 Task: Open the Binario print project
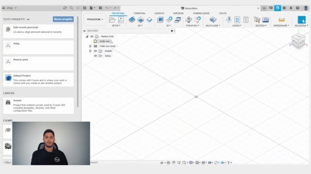click(38, 63)
